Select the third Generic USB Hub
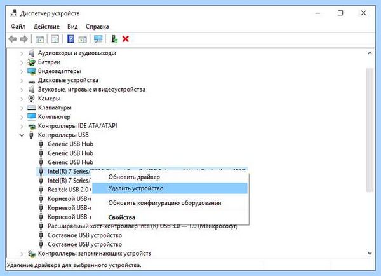This screenshot has height=276, width=381. [70, 162]
